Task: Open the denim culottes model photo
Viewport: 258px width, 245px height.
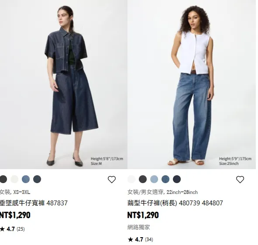Action: [x=63, y=85]
